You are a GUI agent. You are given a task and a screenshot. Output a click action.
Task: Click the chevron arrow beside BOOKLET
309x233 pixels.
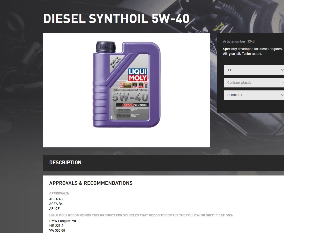[282, 95]
